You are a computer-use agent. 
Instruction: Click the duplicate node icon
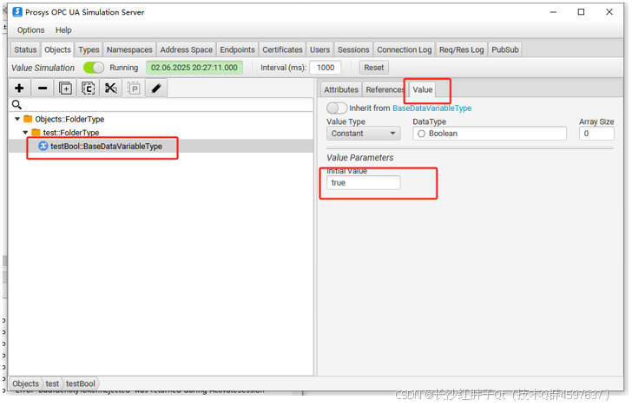coord(65,88)
